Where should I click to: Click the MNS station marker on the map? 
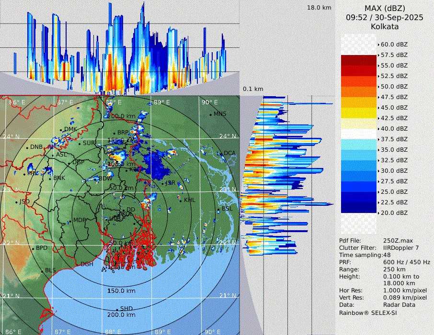211,114
